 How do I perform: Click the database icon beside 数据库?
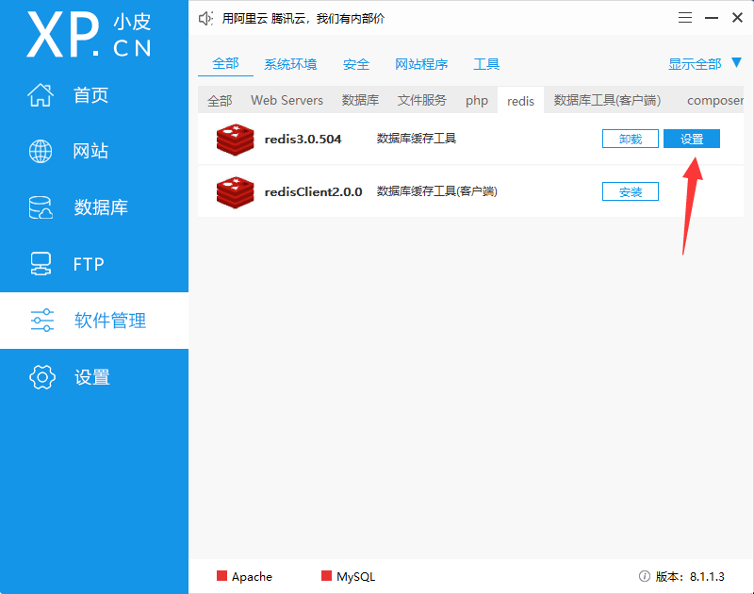(41, 207)
